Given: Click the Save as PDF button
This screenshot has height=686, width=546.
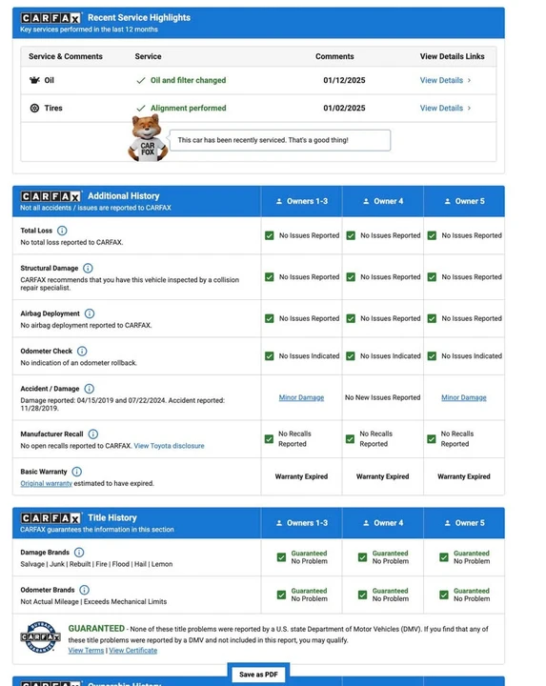Looking at the screenshot, I should [x=258, y=675].
